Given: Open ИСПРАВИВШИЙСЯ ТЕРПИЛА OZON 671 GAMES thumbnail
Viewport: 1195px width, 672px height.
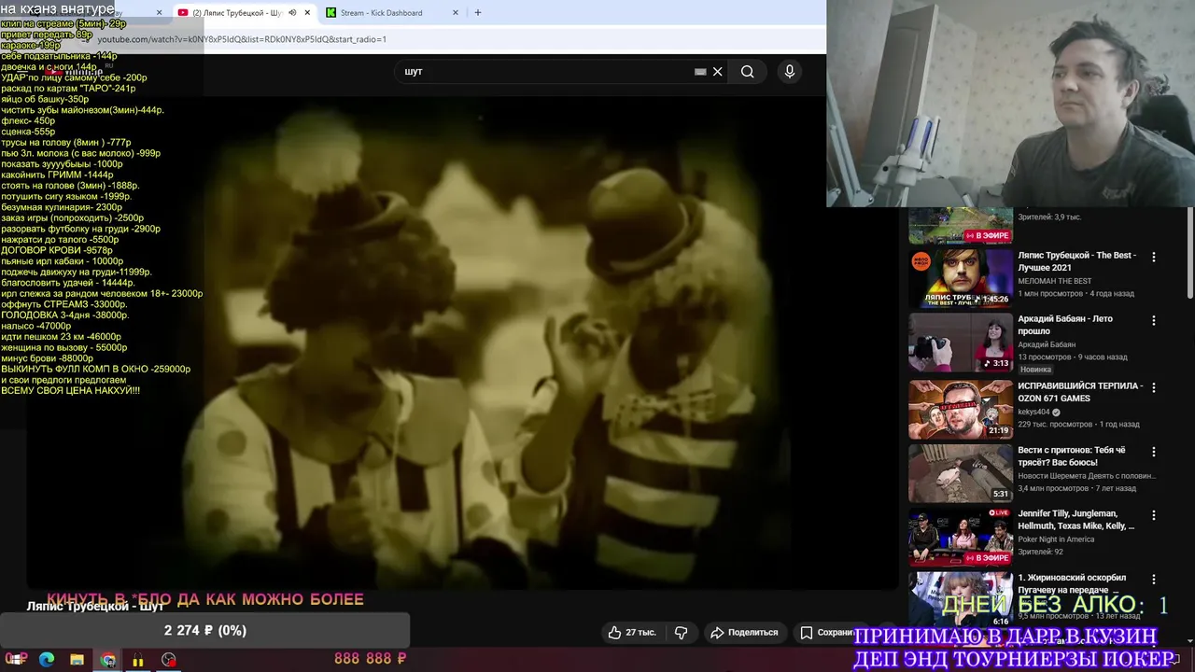Looking at the screenshot, I should 961,409.
